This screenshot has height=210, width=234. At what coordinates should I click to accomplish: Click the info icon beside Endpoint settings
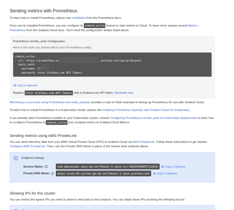pos(16,158)
